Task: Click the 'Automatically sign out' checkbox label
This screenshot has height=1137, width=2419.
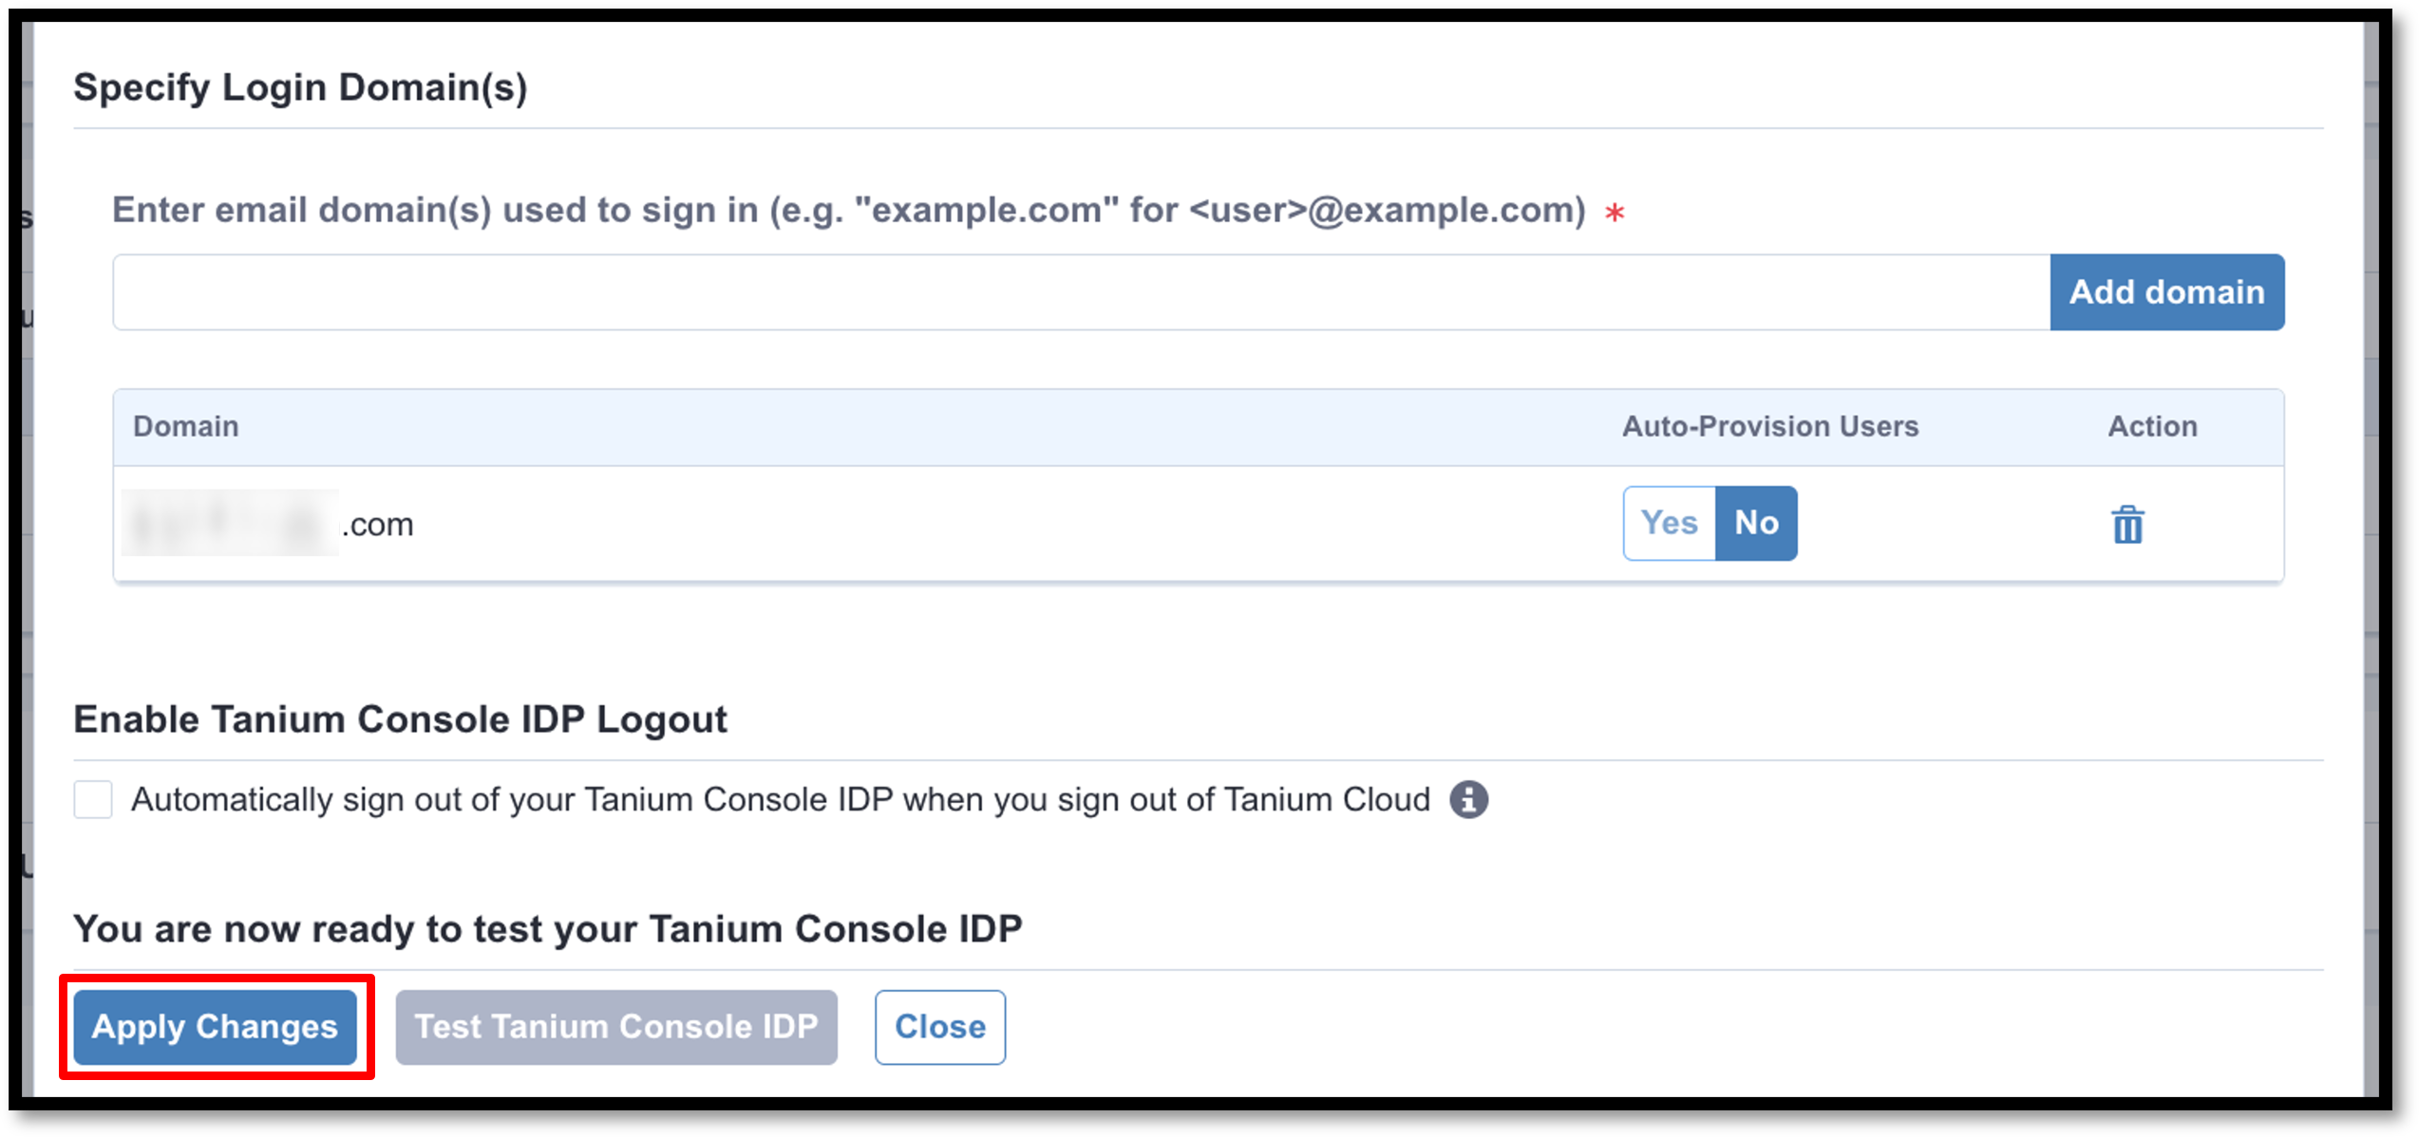Action: pyautogui.click(x=781, y=800)
